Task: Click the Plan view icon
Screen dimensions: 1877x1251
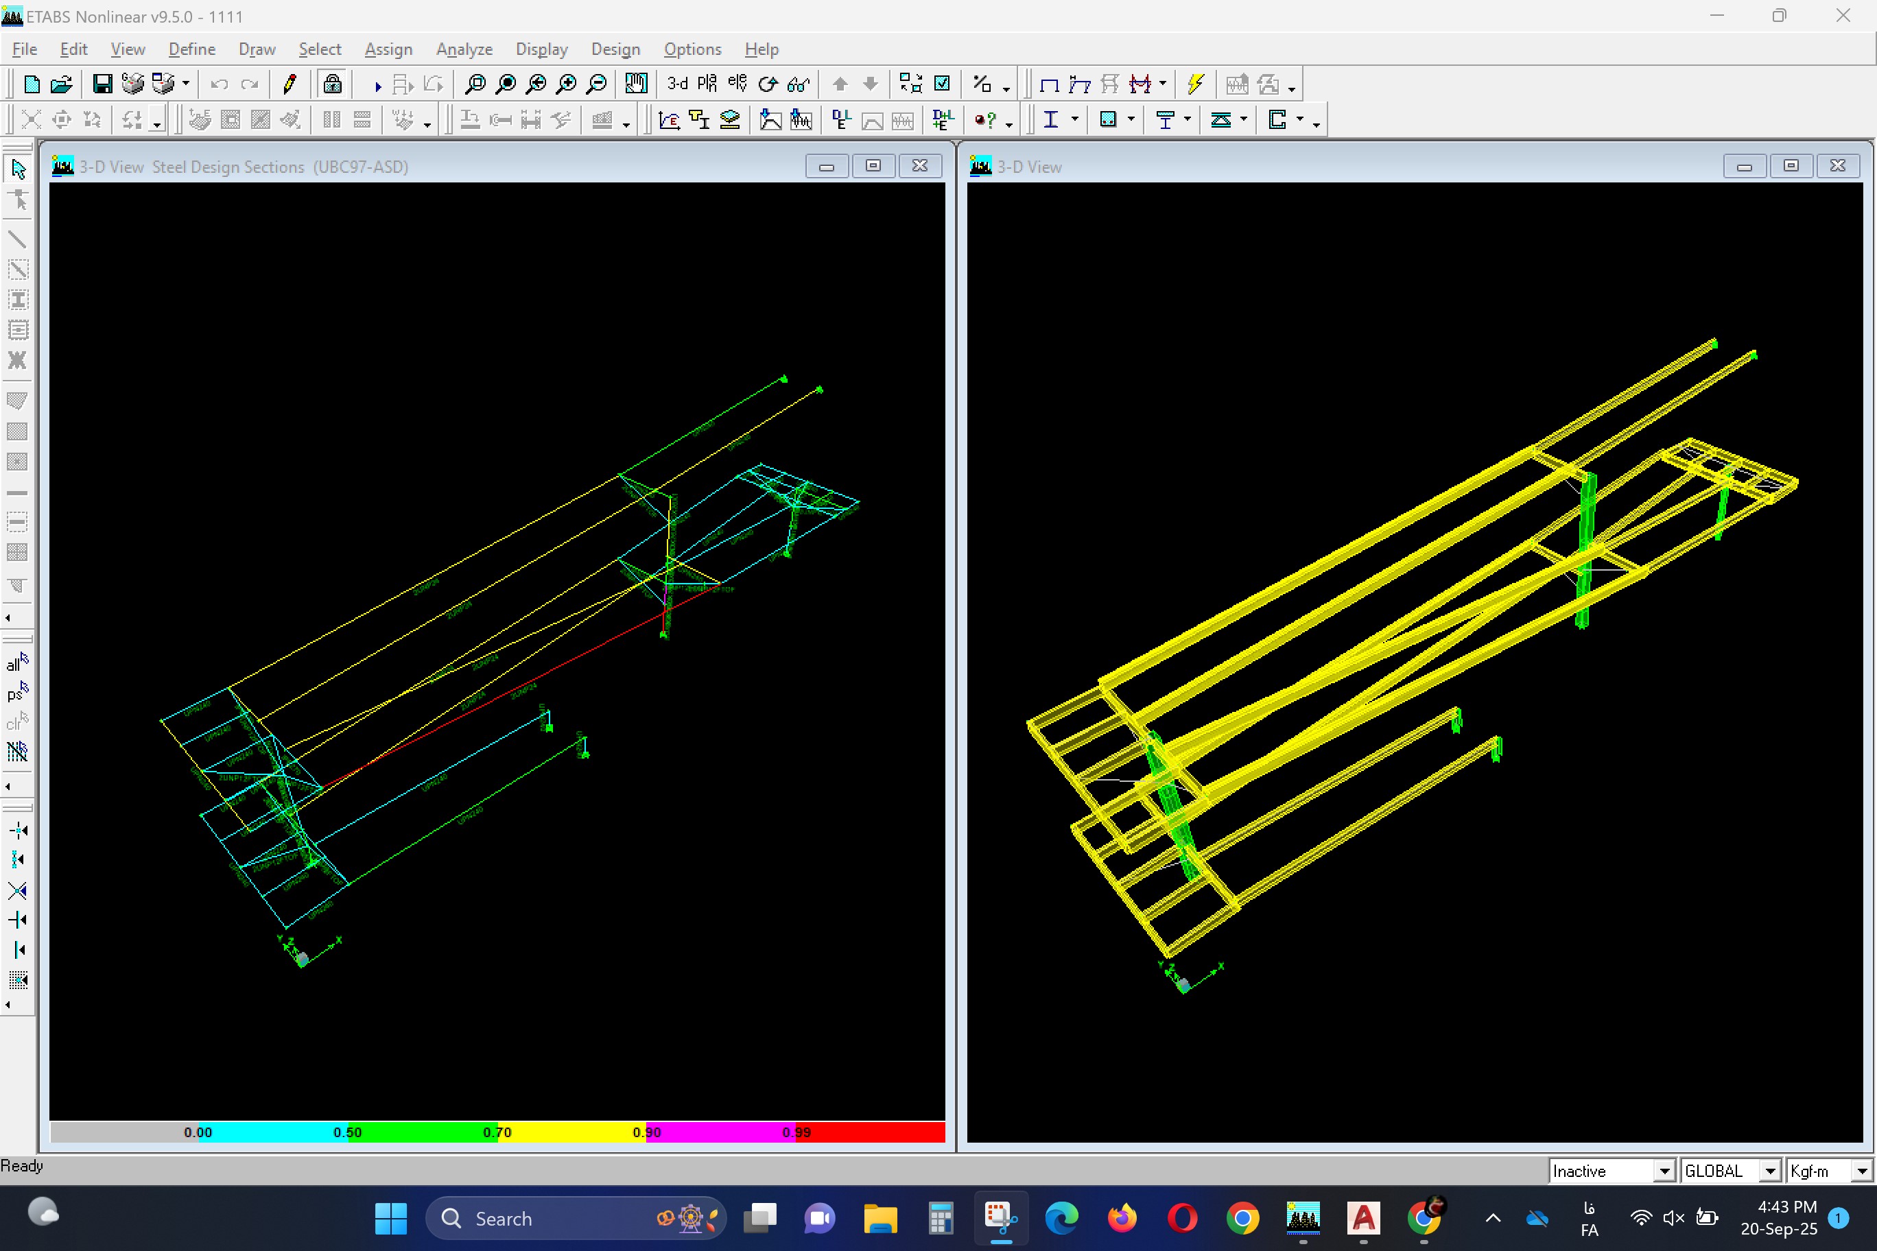Action: click(x=707, y=84)
